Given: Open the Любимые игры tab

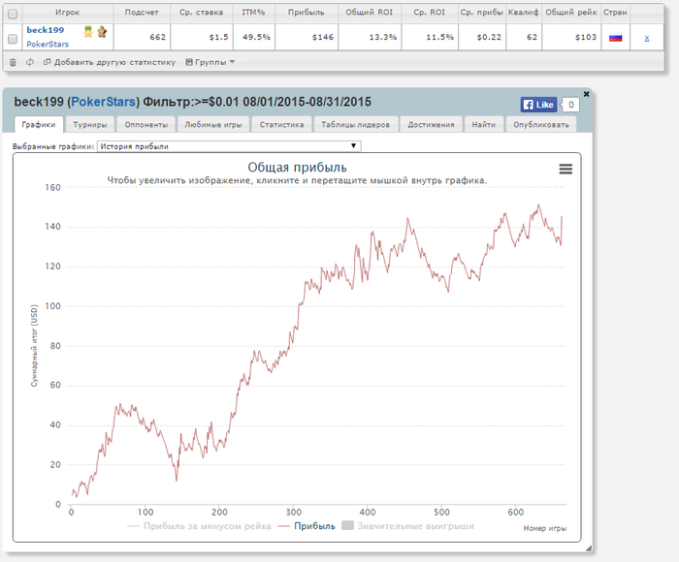Looking at the screenshot, I should 213,125.
